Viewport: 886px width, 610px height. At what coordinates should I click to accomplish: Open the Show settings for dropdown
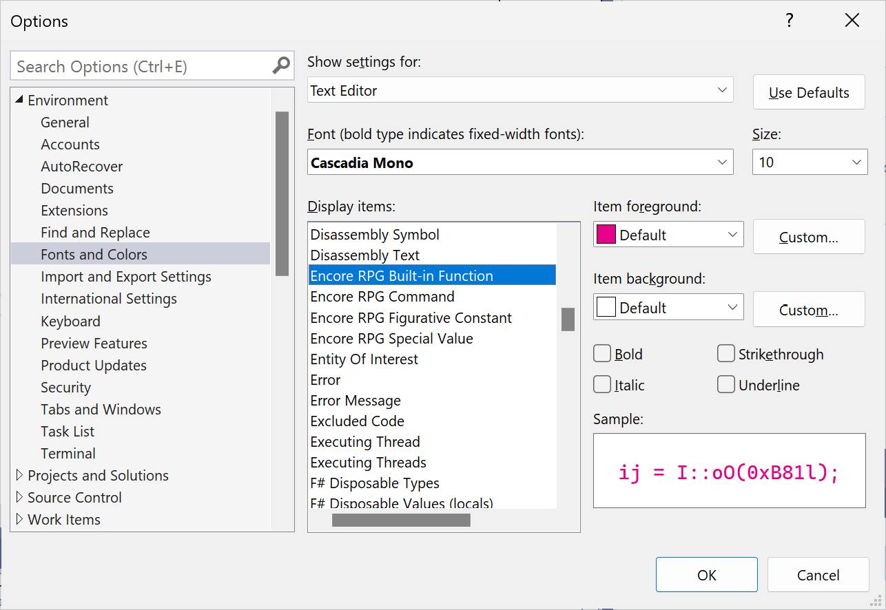pyautogui.click(x=520, y=90)
